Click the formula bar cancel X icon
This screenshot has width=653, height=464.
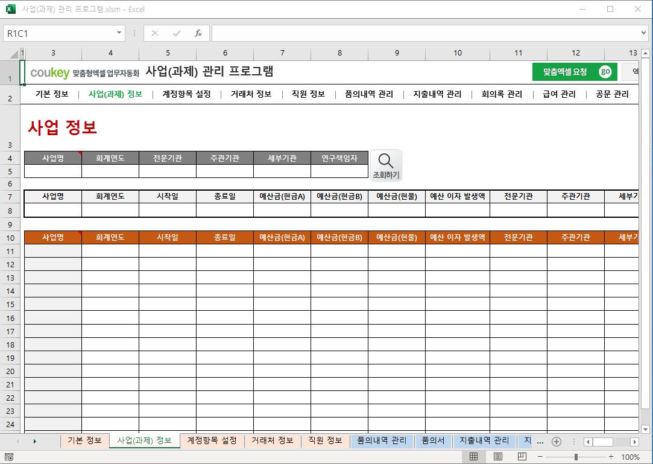(x=155, y=33)
